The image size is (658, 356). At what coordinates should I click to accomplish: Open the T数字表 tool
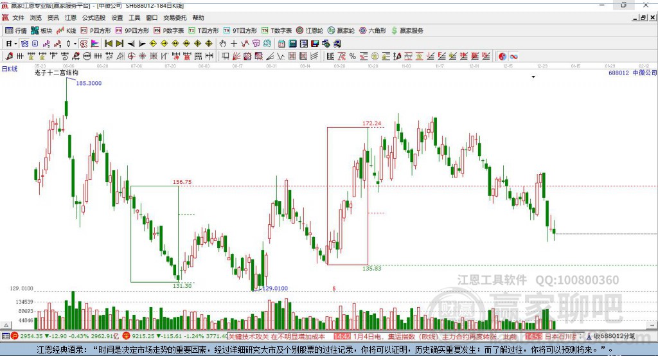point(276,31)
